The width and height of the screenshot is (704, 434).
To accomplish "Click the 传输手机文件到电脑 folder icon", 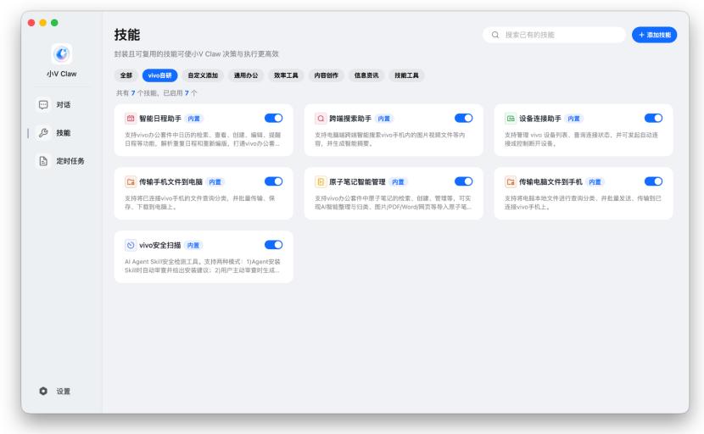I will (131, 181).
